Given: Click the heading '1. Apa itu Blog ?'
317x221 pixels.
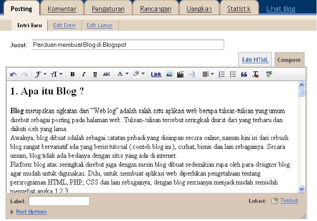Looking at the screenshot, I should 47,91.
